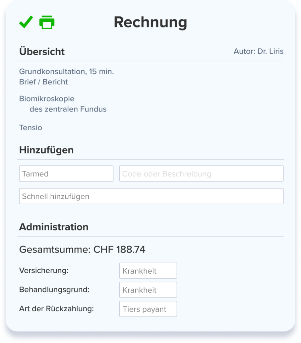This screenshot has height=343, width=301.
Task: Click the Hinzufügen section heading
Action: coord(46,150)
